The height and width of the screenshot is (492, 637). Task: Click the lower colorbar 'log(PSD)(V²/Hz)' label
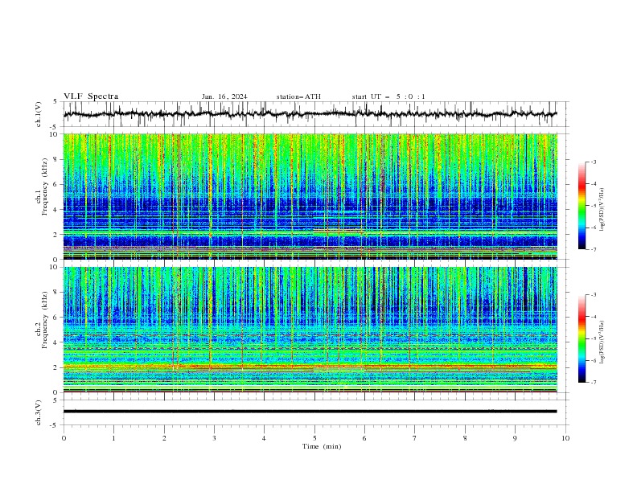[x=602, y=342]
